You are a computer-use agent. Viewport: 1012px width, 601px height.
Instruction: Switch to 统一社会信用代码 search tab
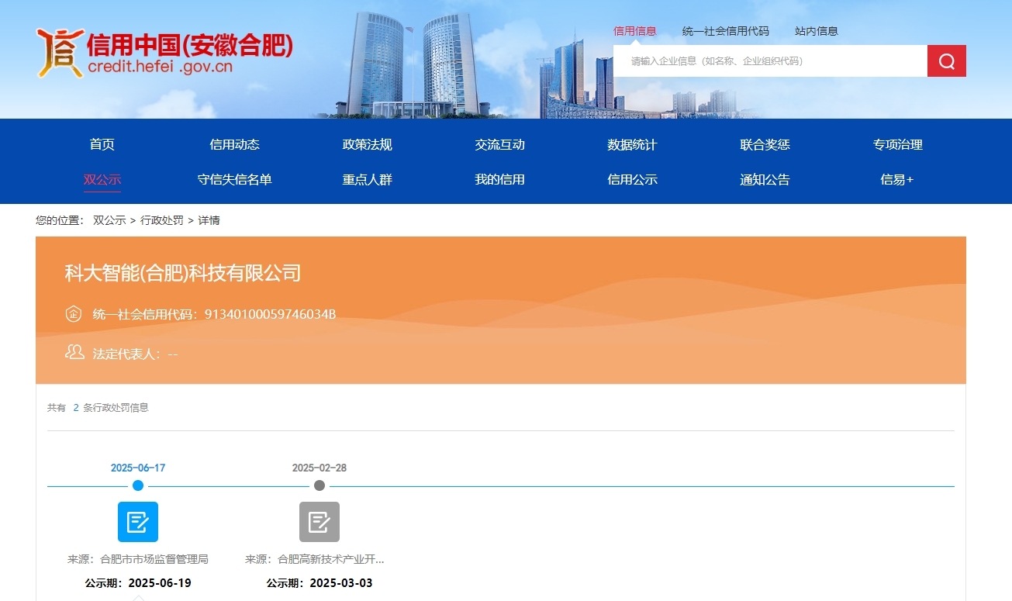[726, 31]
